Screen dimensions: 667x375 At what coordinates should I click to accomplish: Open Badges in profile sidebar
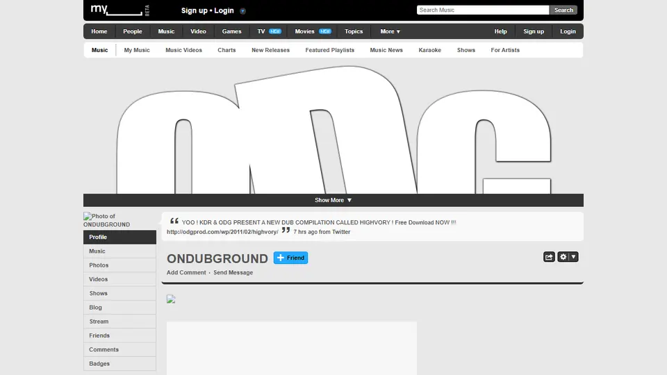120,363
